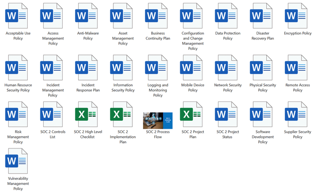This screenshot has height=192, width=315.
Task: Select the SOC 2 High Level Checklist spreadsheet
Action: tap(87, 114)
